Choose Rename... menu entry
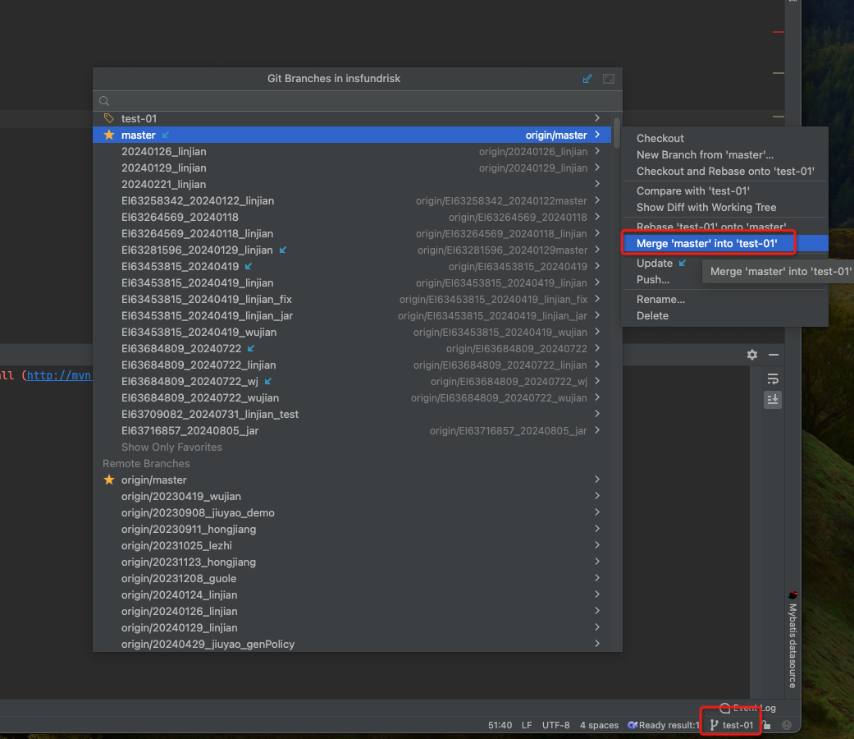This screenshot has width=854, height=739. click(x=725, y=299)
